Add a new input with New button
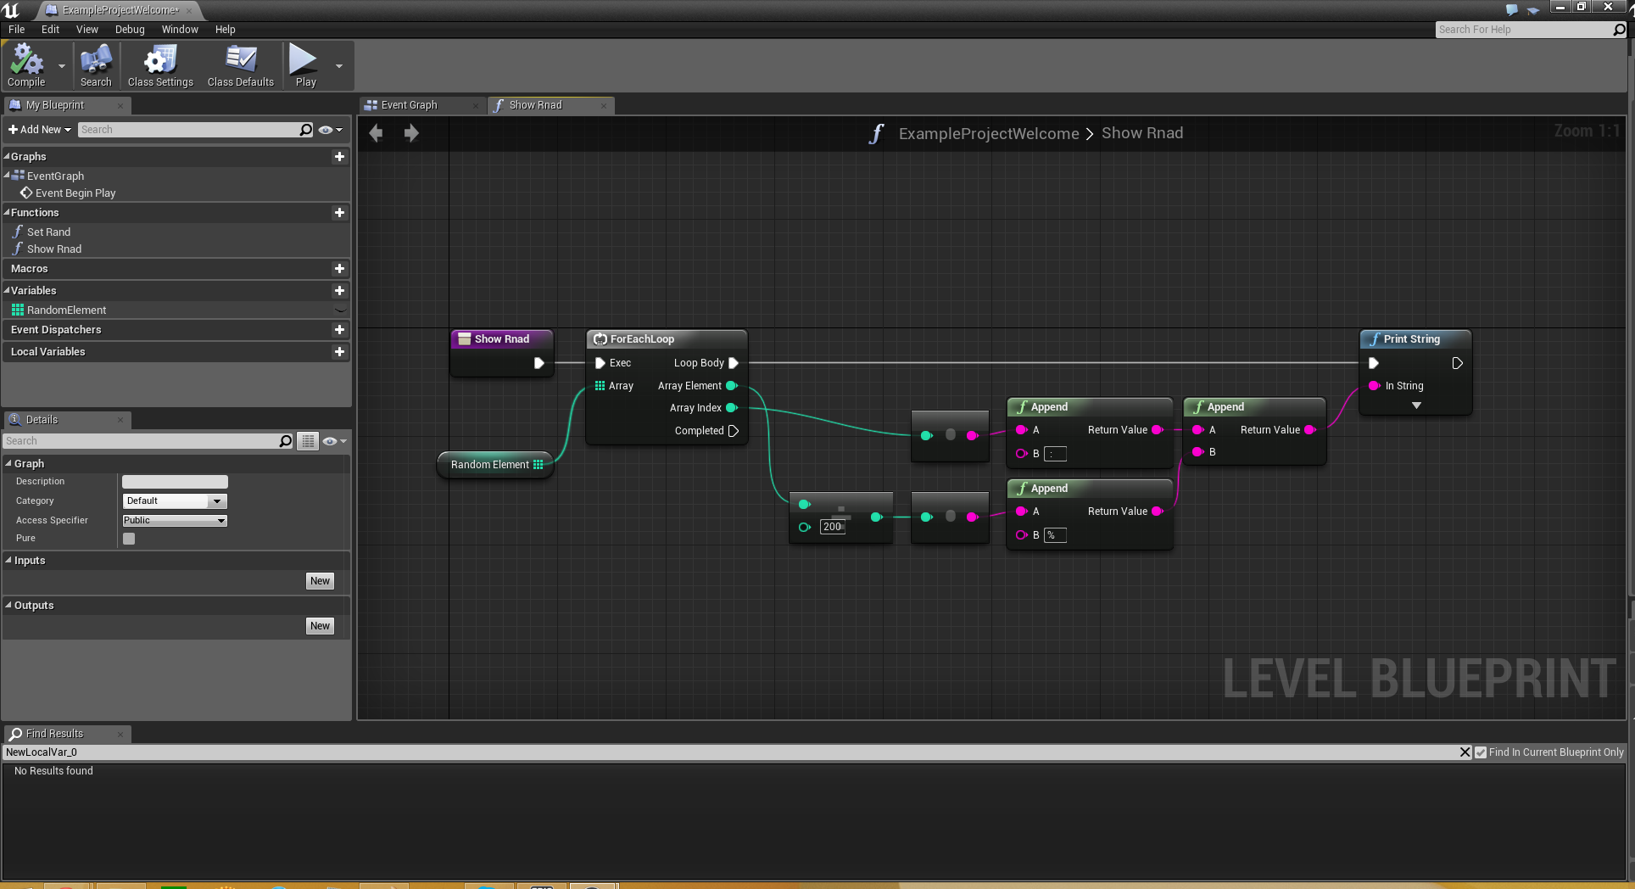The width and height of the screenshot is (1635, 889). [320, 581]
